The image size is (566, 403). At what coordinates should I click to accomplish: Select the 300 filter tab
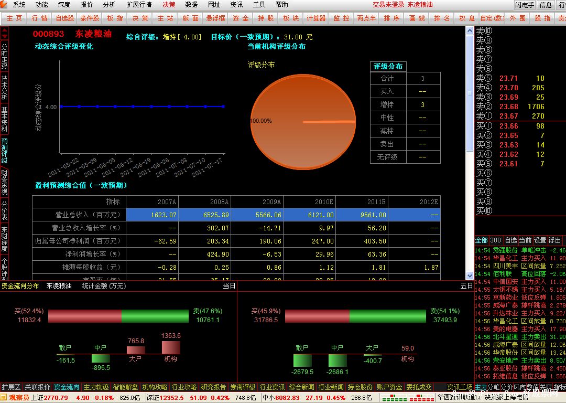[496, 240]
